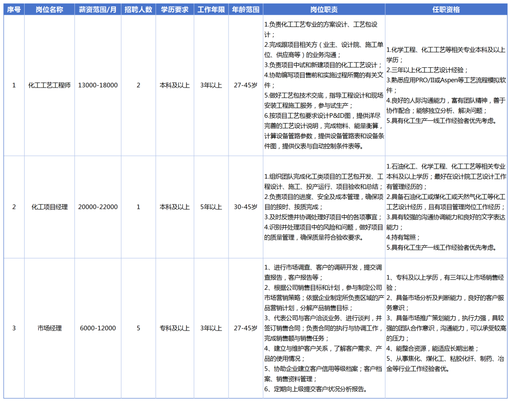Click serial number 2 cell
Viewport: 511px width, 402px height.
coord(14,207)
